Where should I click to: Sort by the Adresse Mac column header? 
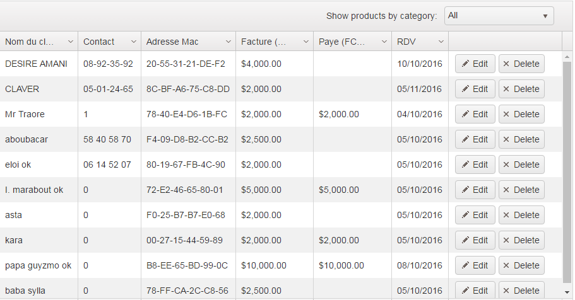[172, 42]
